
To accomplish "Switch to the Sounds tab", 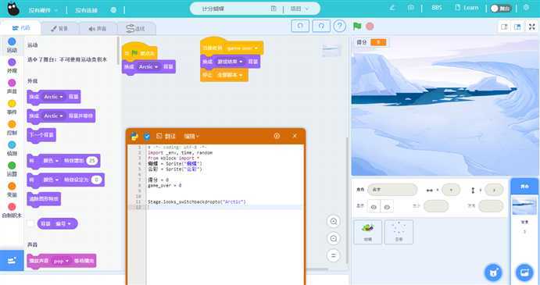I will pos(98,29).
